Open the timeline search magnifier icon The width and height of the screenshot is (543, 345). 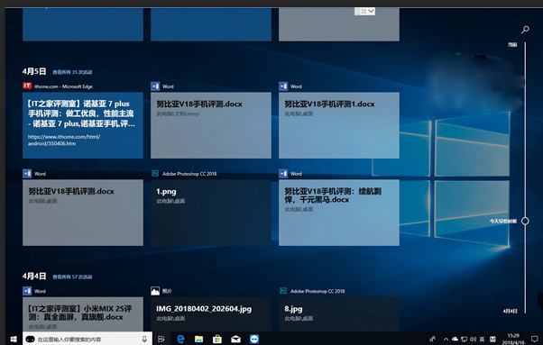click(x=525, y=30)
